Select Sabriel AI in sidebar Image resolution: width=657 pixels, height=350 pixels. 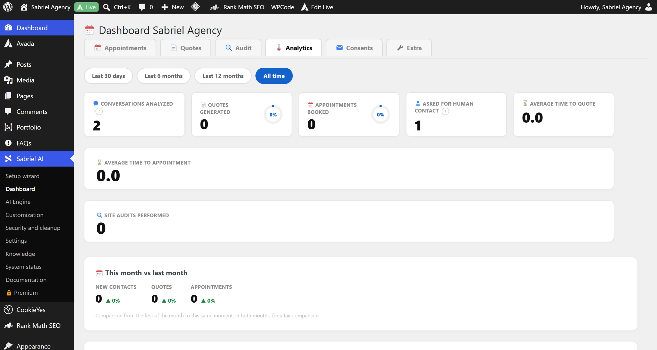[37, 159]
